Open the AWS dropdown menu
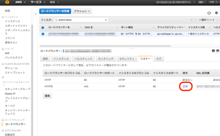 tap(20, 2)
